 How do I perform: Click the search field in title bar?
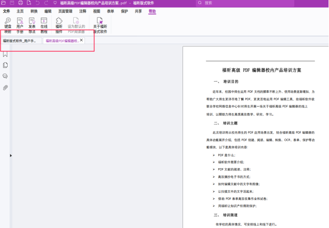click(x=245, y=3)
